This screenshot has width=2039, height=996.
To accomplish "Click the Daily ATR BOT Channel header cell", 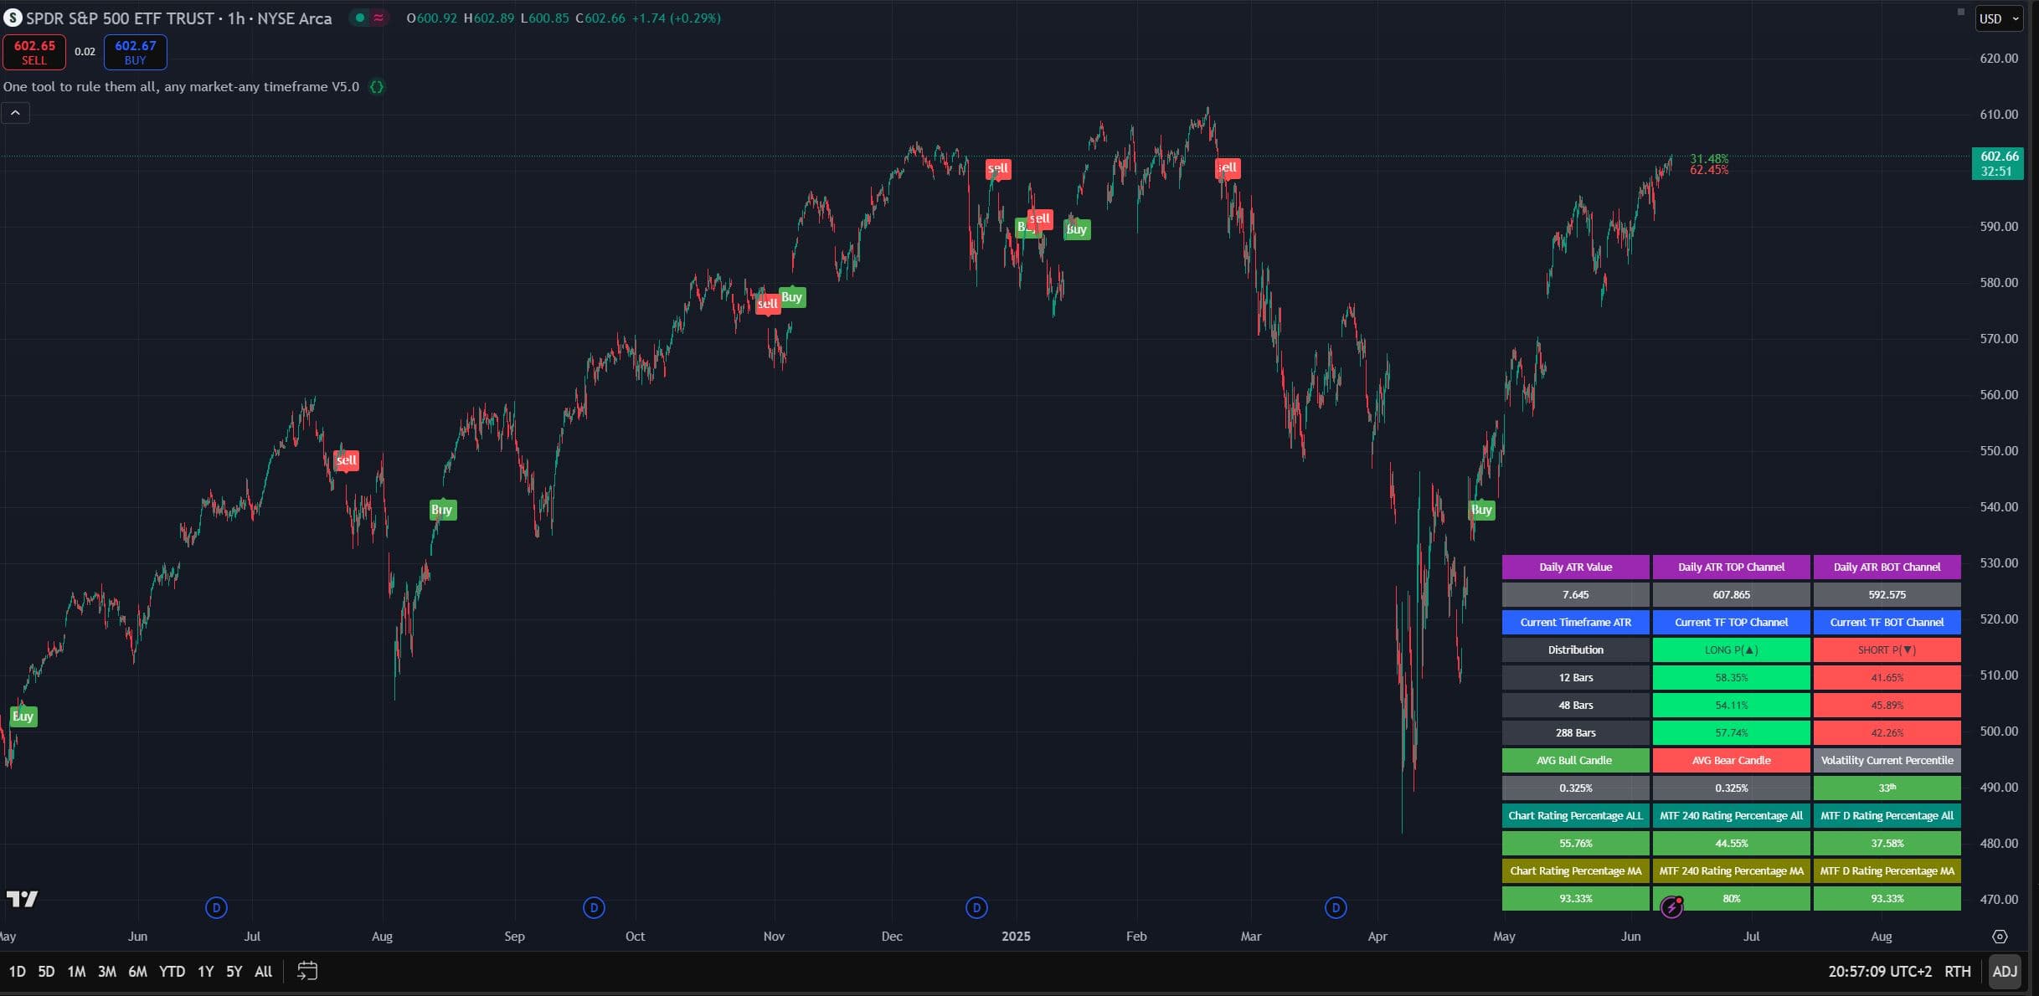I will pyautogui.click(x=1887, y=567).
